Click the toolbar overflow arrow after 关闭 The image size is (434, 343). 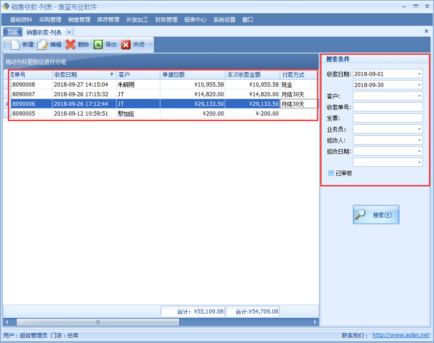click(150, 45)
